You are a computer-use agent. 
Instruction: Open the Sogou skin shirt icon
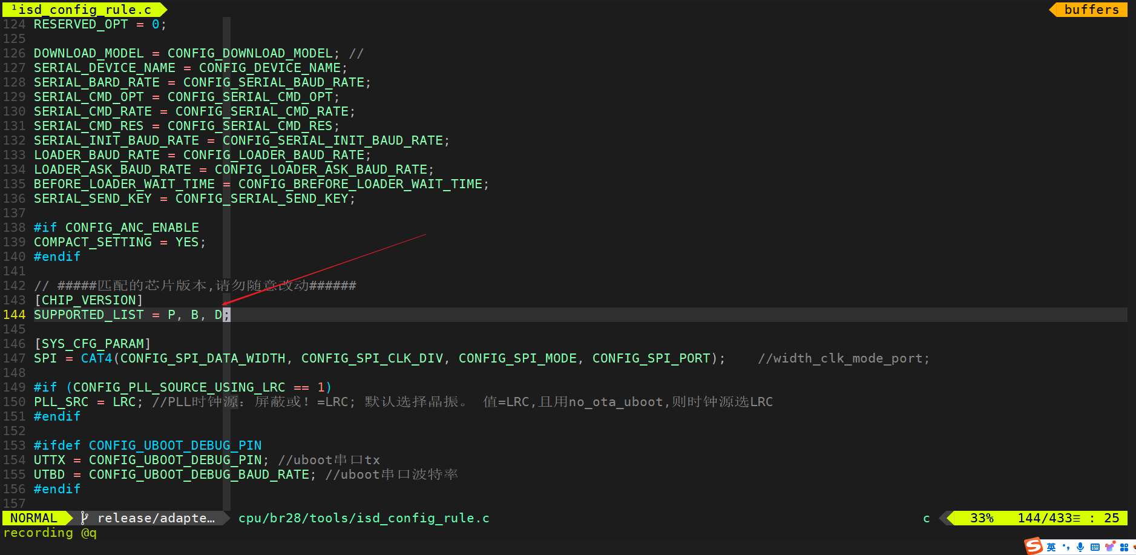click(1110, 547)
